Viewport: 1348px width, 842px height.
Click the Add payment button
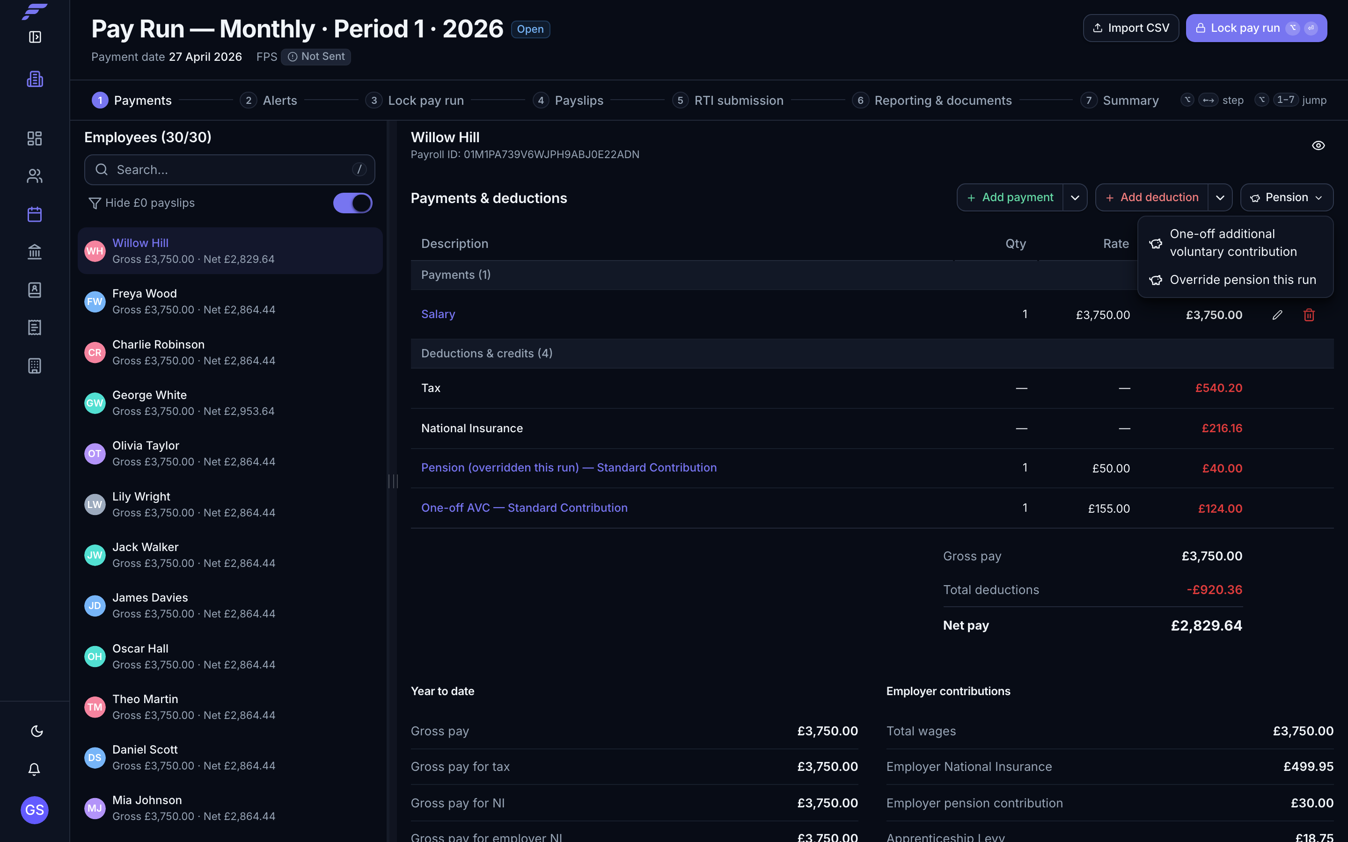click(1010, 198)
